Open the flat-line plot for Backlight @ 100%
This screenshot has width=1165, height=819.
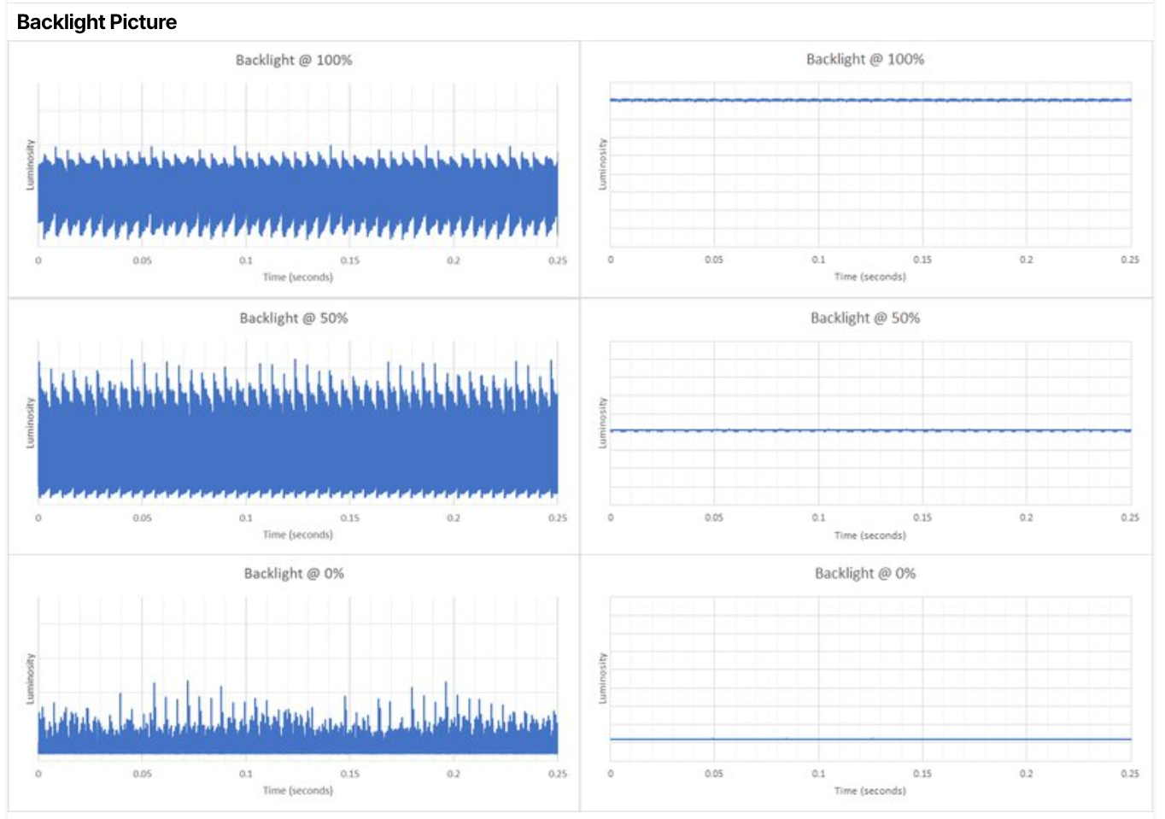870,165
